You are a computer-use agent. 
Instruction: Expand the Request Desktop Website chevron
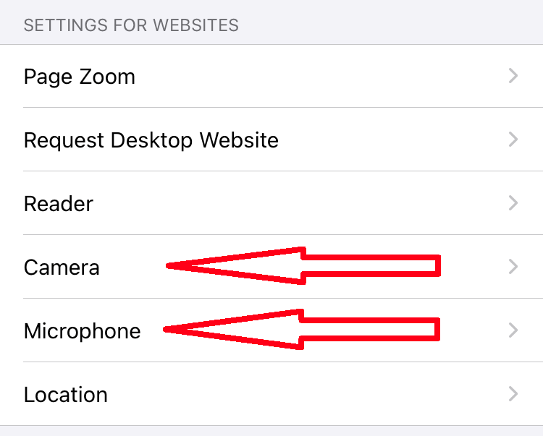click(513, 140)
